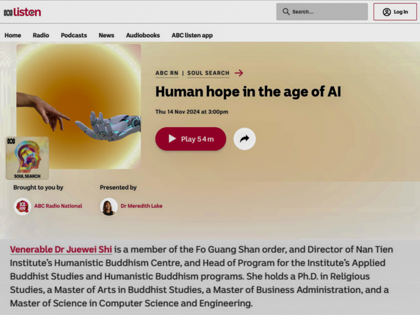Click the user profile icon in Log in
This screenshot has width=420, height=315.
[386, 12]
